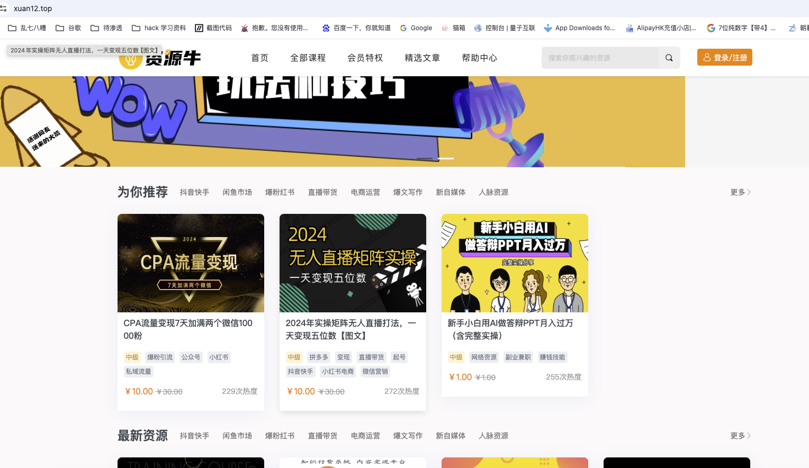Select 全部课程 in the navigation menu
The width and height of the screenshot is (809, 468).
point(308,58)
